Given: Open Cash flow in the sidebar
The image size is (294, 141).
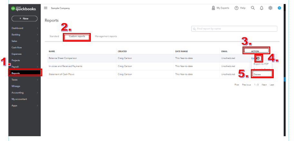Looking at the screenshot, I should [17, 47].
